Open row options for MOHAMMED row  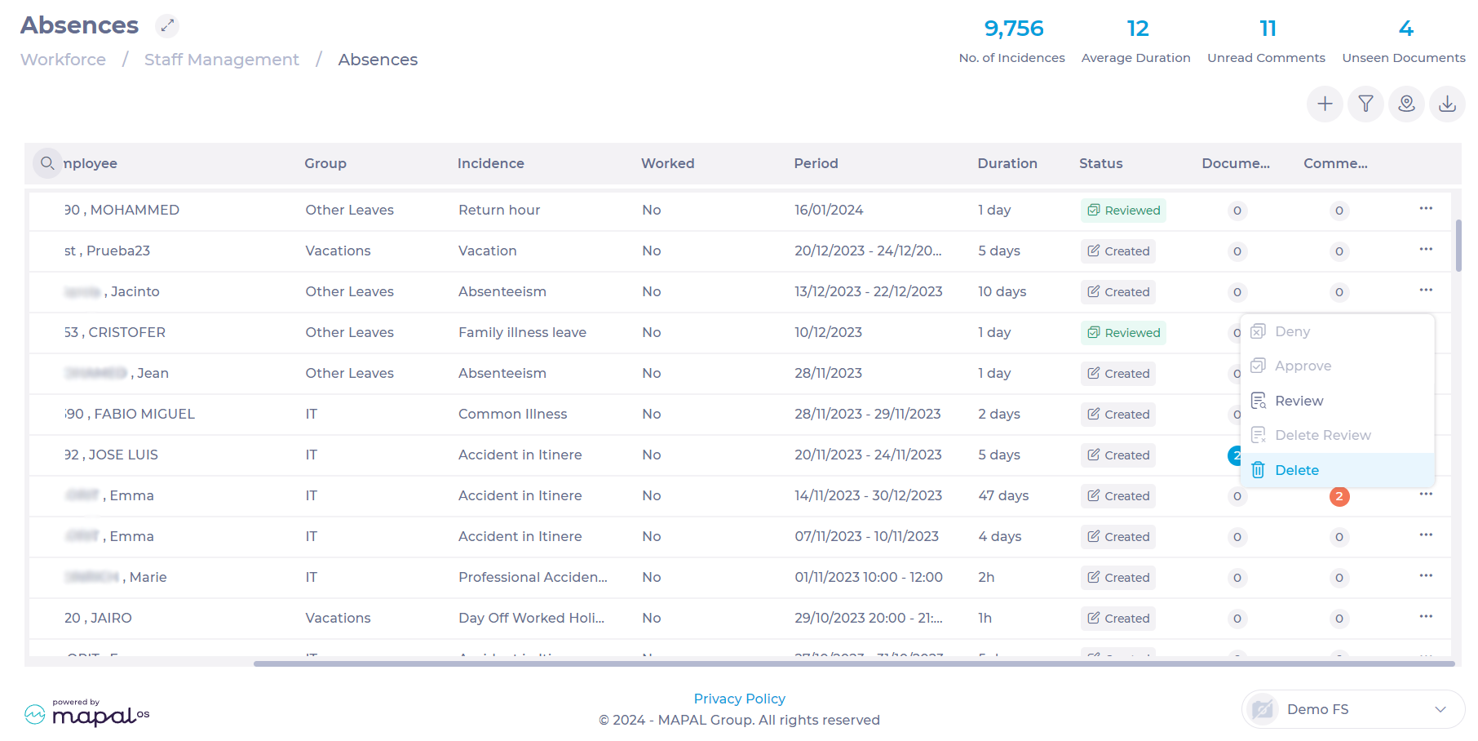[x=1426, y=209]
